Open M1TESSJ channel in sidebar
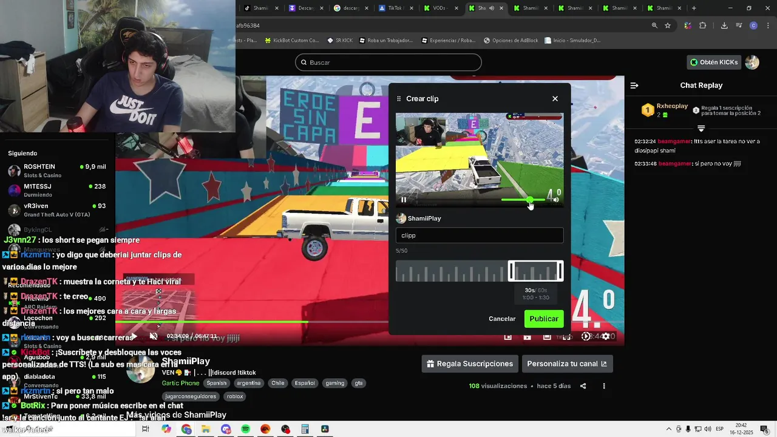Image resolution: width=777 pixels, height=437 pixels. tap(58, 190)
